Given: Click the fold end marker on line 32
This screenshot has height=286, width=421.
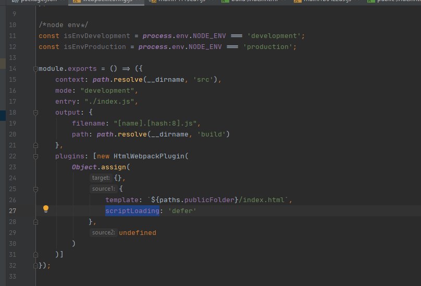Looking at the screenshot, I should coord(35,266).
